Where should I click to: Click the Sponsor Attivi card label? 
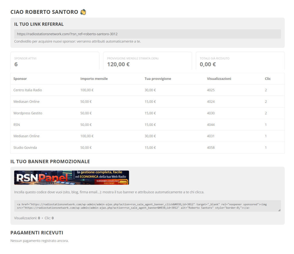(25, 58)
